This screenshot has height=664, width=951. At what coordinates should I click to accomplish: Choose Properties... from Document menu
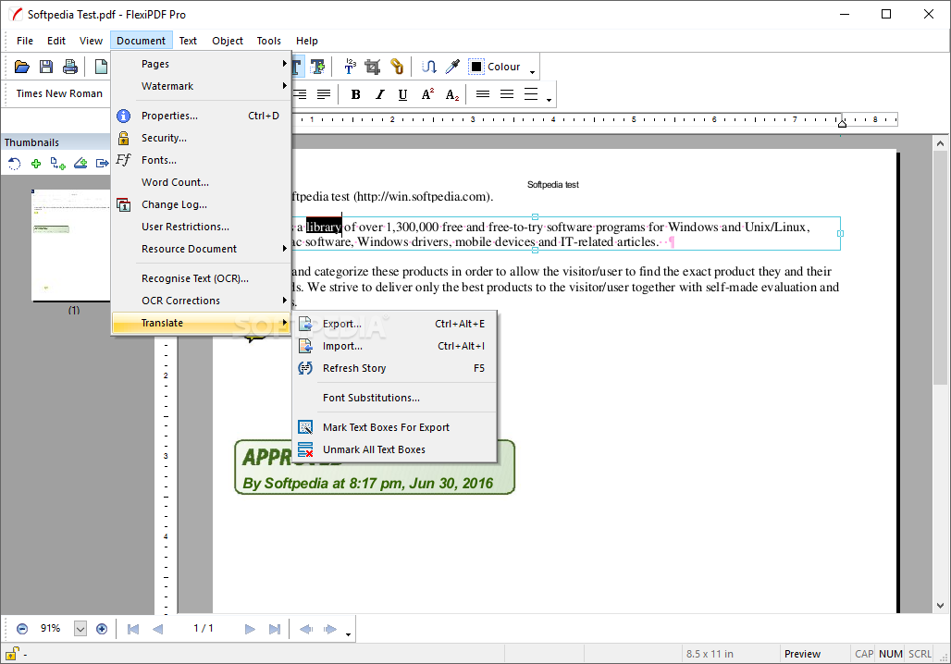coord(202,116)
